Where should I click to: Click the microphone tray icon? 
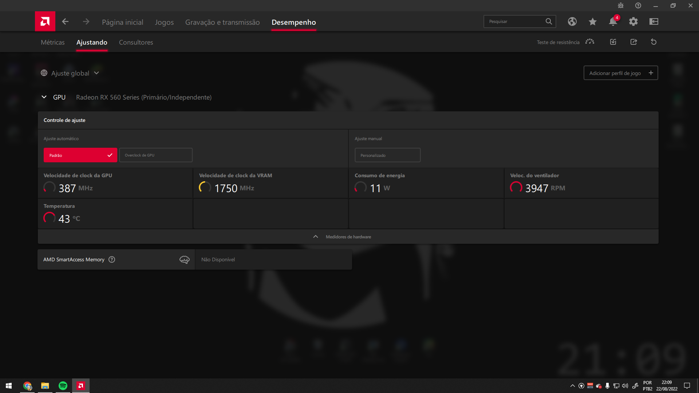[607, 386]
